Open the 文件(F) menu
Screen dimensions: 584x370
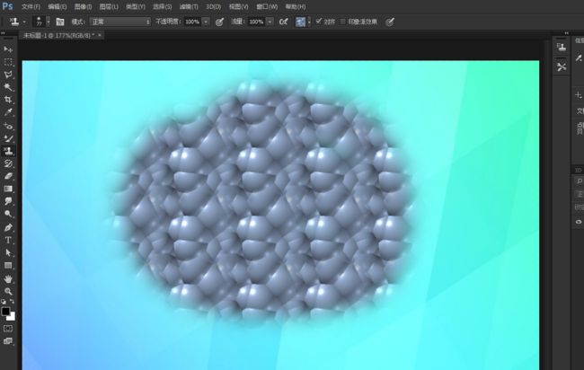pos(31,6)
